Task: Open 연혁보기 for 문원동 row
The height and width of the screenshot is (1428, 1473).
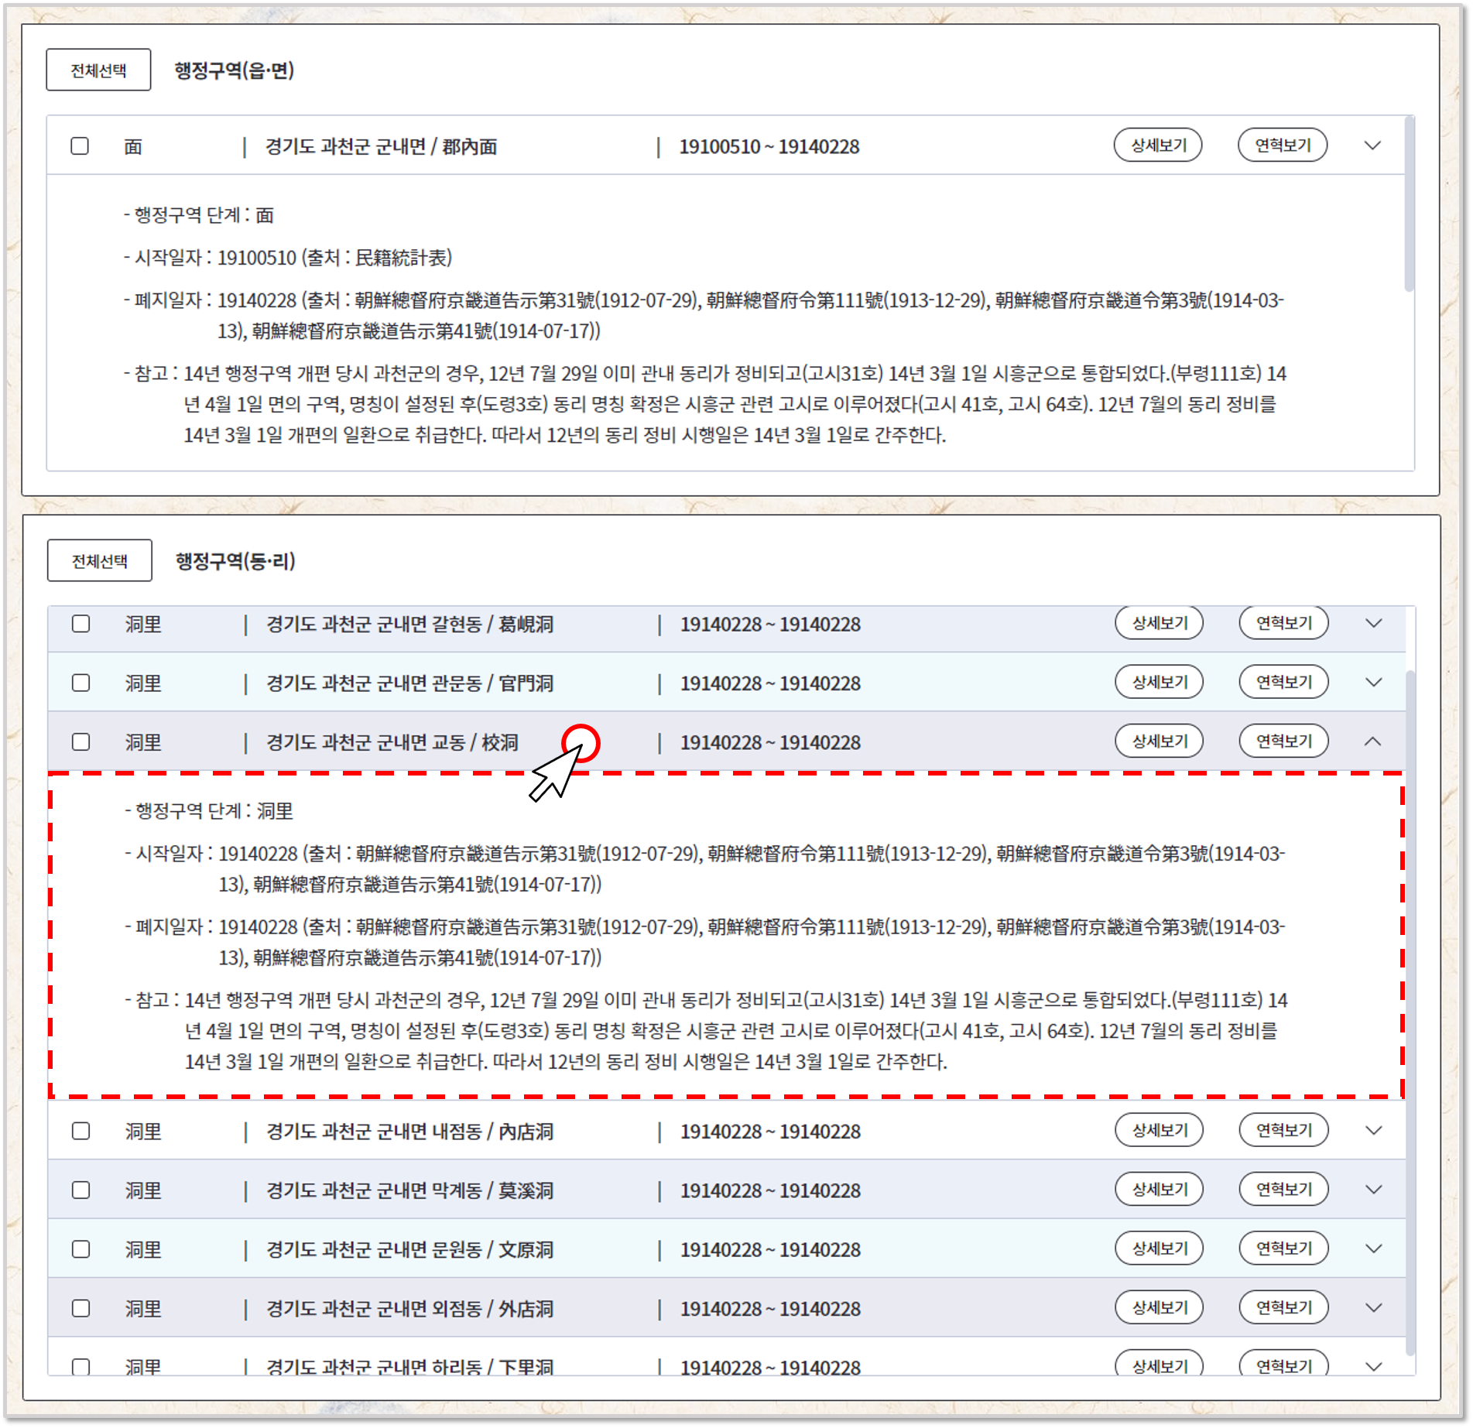Action: (1283, 1249)
